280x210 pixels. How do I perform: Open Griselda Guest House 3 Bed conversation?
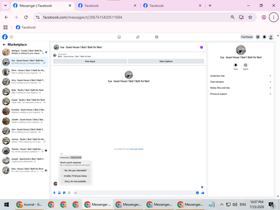pos(25,111)
